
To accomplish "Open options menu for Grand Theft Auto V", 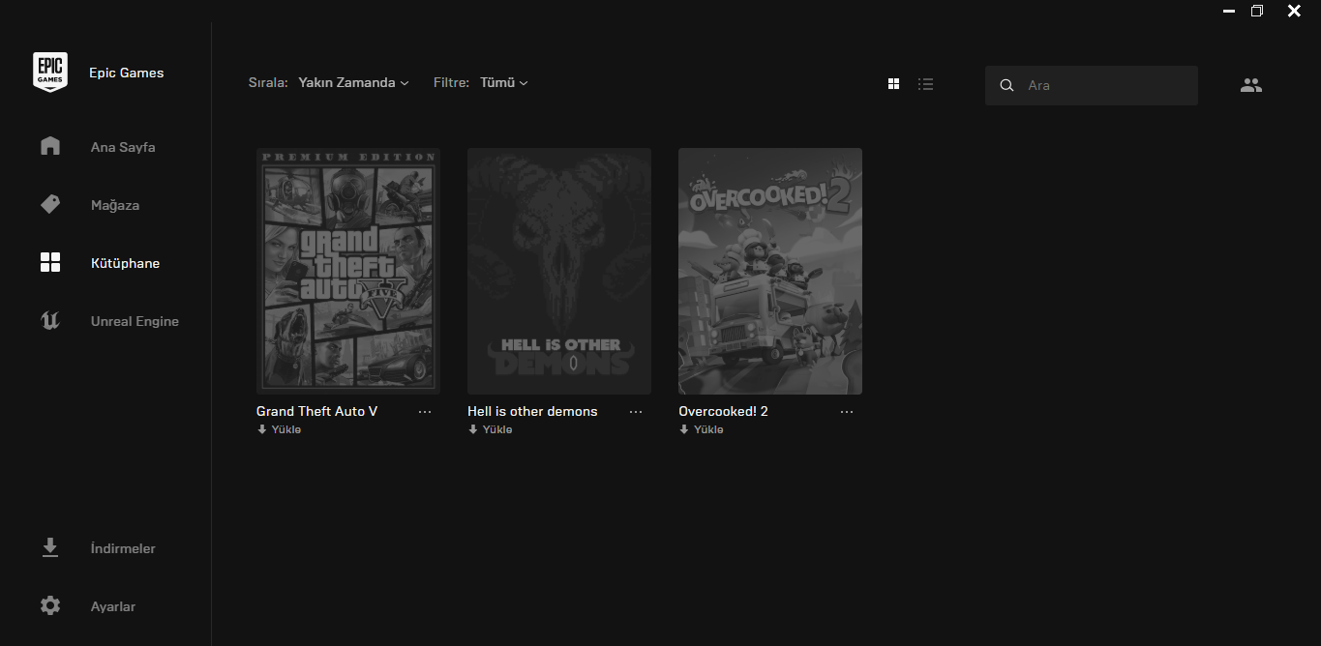I will (x=425, y=412).
